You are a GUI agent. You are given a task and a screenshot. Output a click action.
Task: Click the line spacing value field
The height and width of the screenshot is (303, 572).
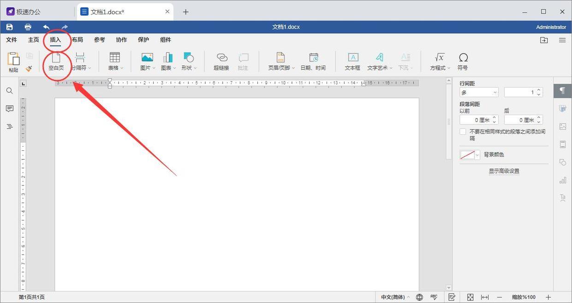(523, 92)
